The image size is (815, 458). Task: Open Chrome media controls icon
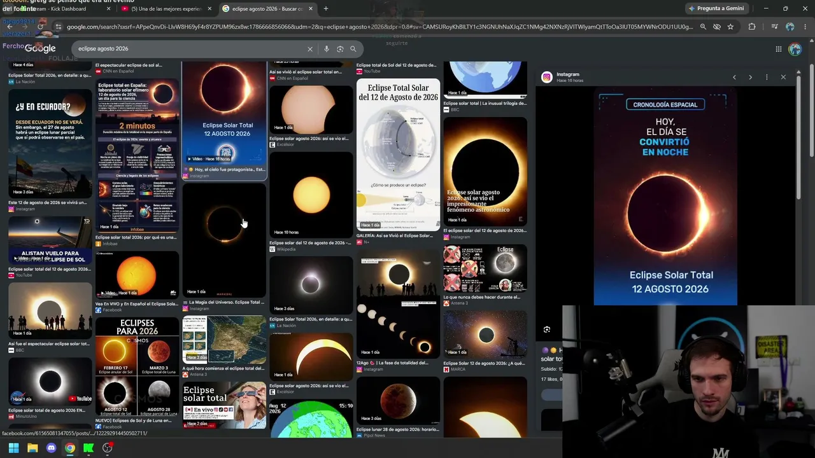click(x=774, y=27)
